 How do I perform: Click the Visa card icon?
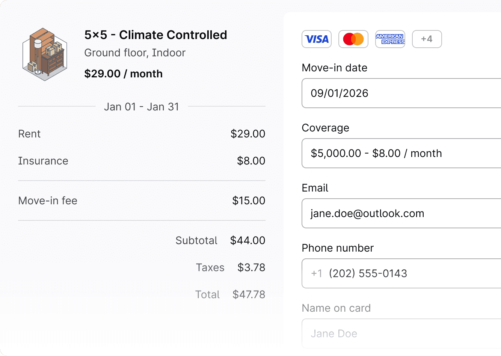pyautogui.click(x=317, y=39)
